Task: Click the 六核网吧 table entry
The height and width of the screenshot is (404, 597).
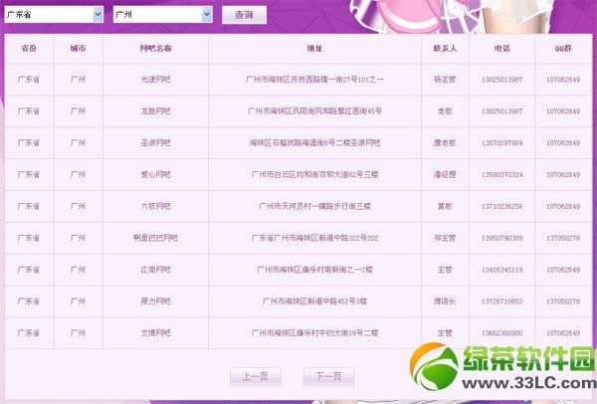Action: coord(156,206)
